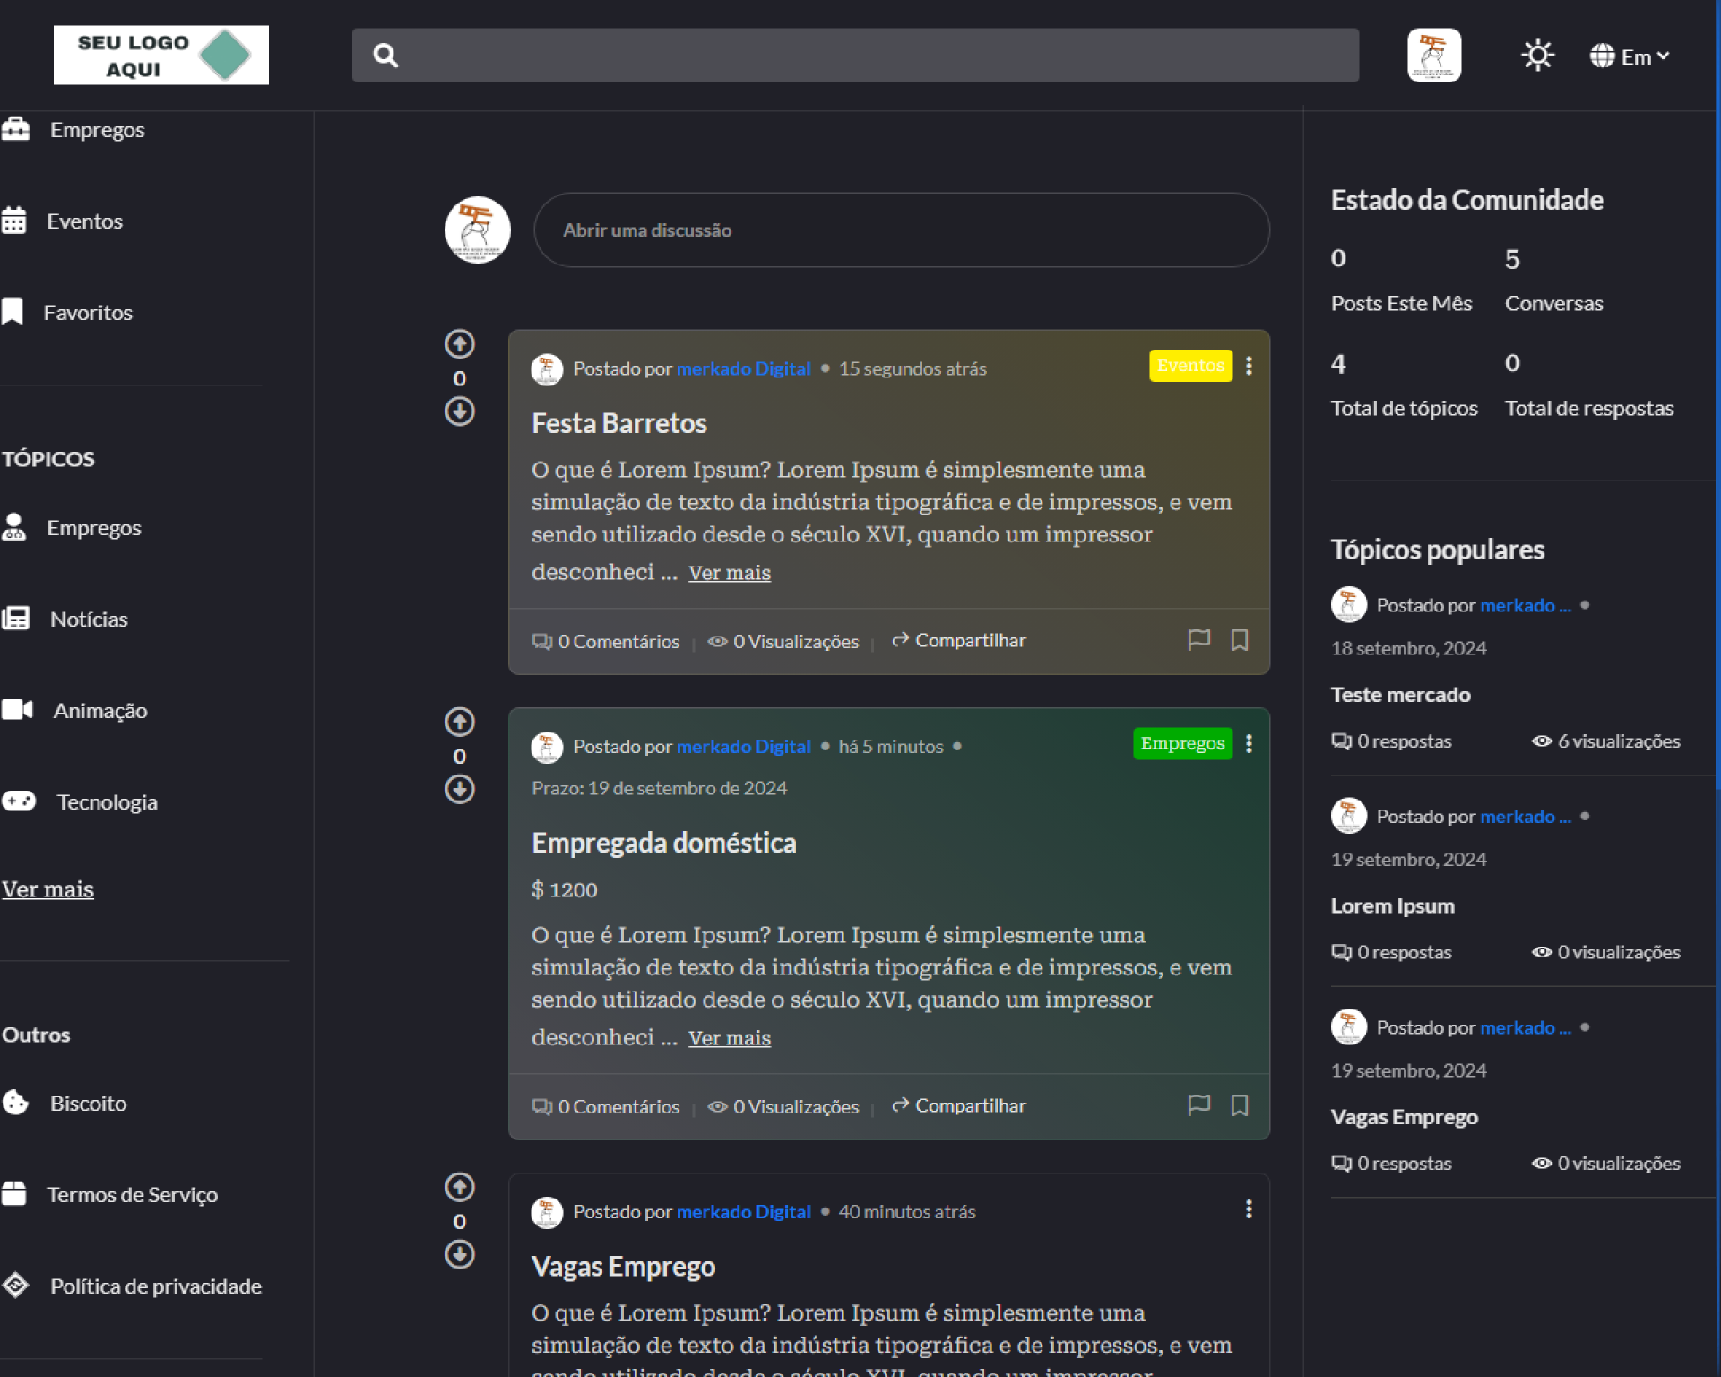Image resolution: width=1721 pixels, height=1377 pixels.
Task: Open Favoritos in the sidebar
Action: 88,312
